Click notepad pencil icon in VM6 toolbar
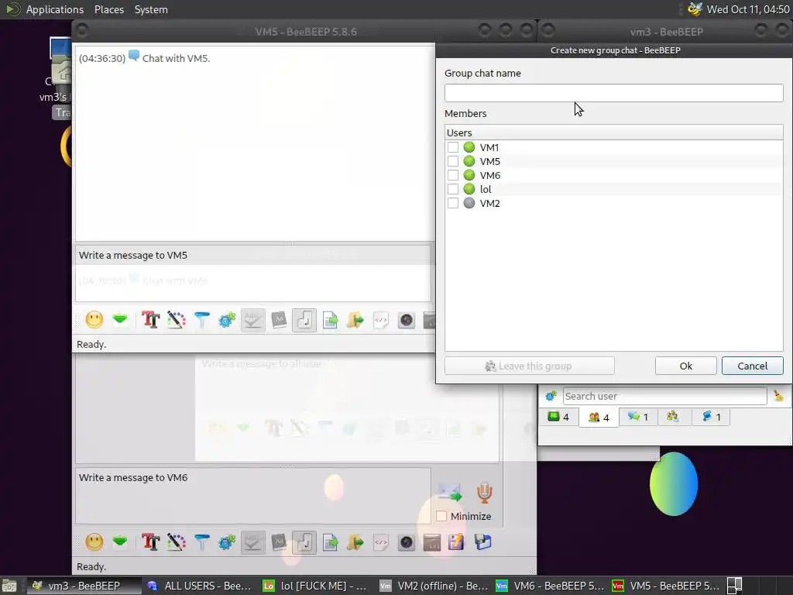Viewport: 793px width, 595px height. 456,542
